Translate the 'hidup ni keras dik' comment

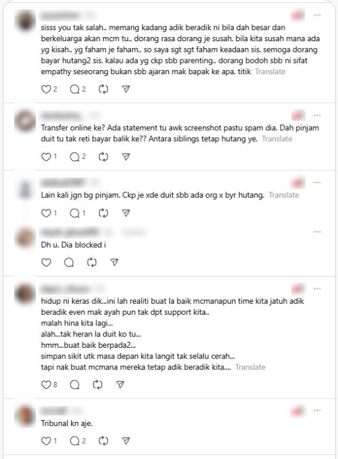(x=250, y=367)
